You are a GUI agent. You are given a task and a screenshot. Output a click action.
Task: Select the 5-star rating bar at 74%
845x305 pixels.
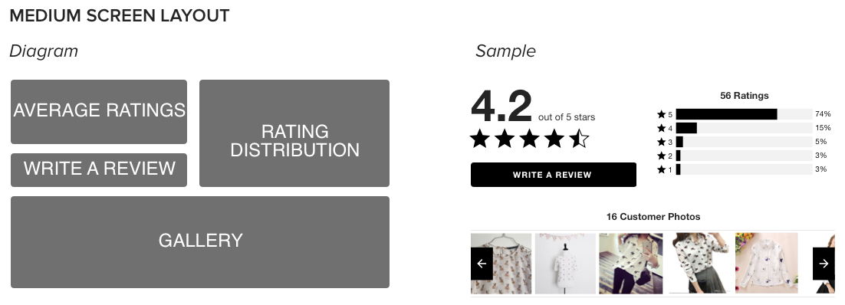744,114
